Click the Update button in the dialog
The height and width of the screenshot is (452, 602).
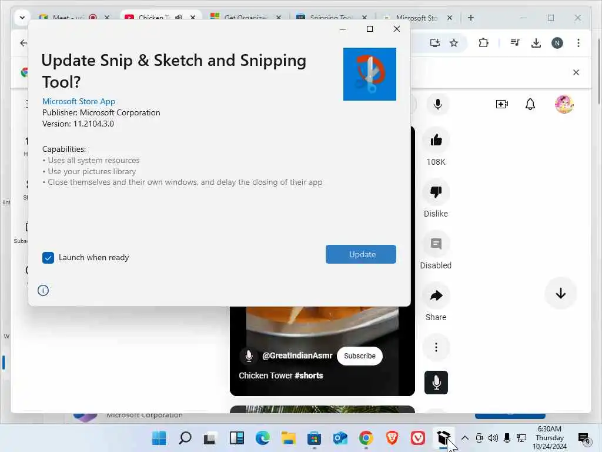[360, 254]
